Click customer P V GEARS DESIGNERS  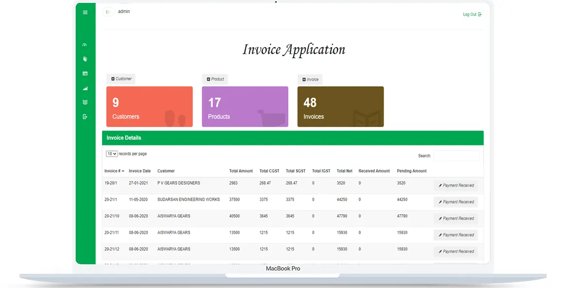[x=179, y=183]
